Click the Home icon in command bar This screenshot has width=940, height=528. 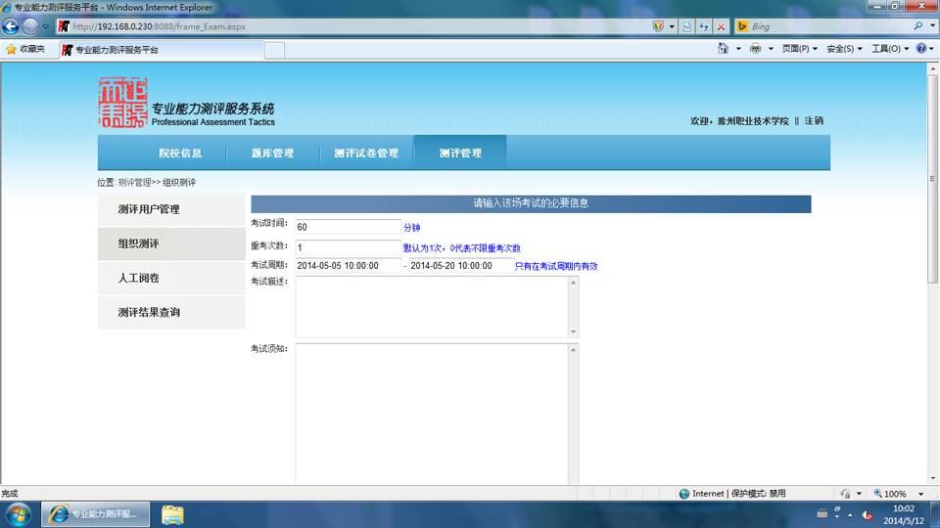[723, 49]
